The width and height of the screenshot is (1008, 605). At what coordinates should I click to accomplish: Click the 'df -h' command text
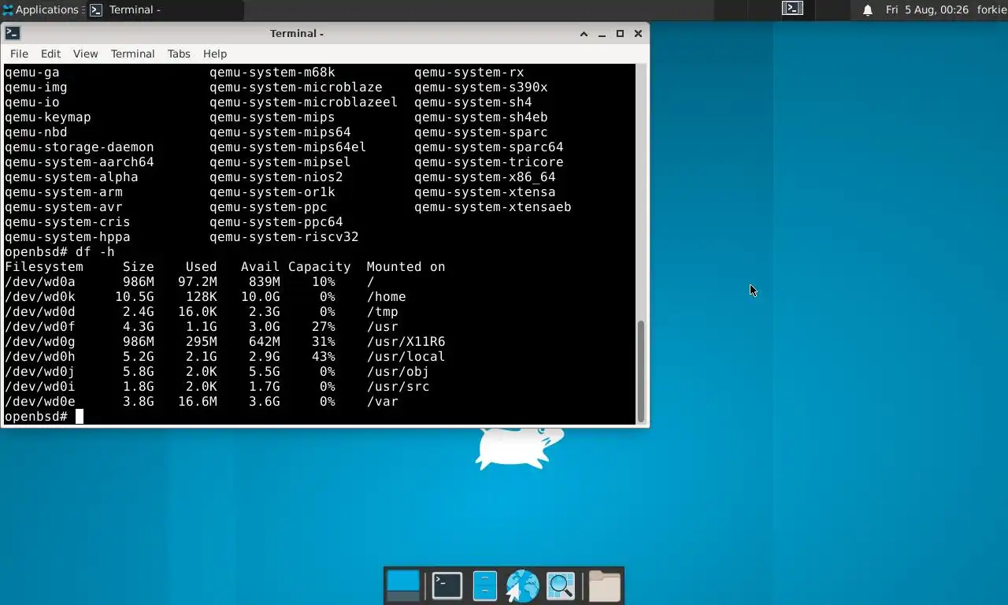[x=95, y=252]
